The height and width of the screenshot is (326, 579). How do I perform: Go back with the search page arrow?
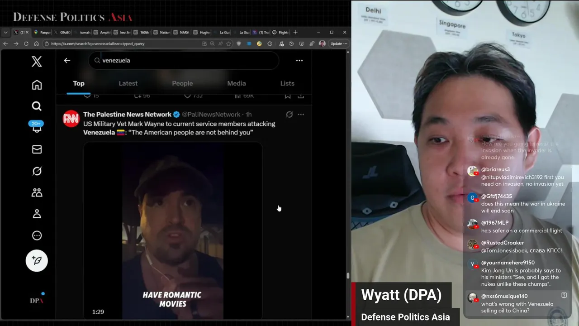coord(67,60)
